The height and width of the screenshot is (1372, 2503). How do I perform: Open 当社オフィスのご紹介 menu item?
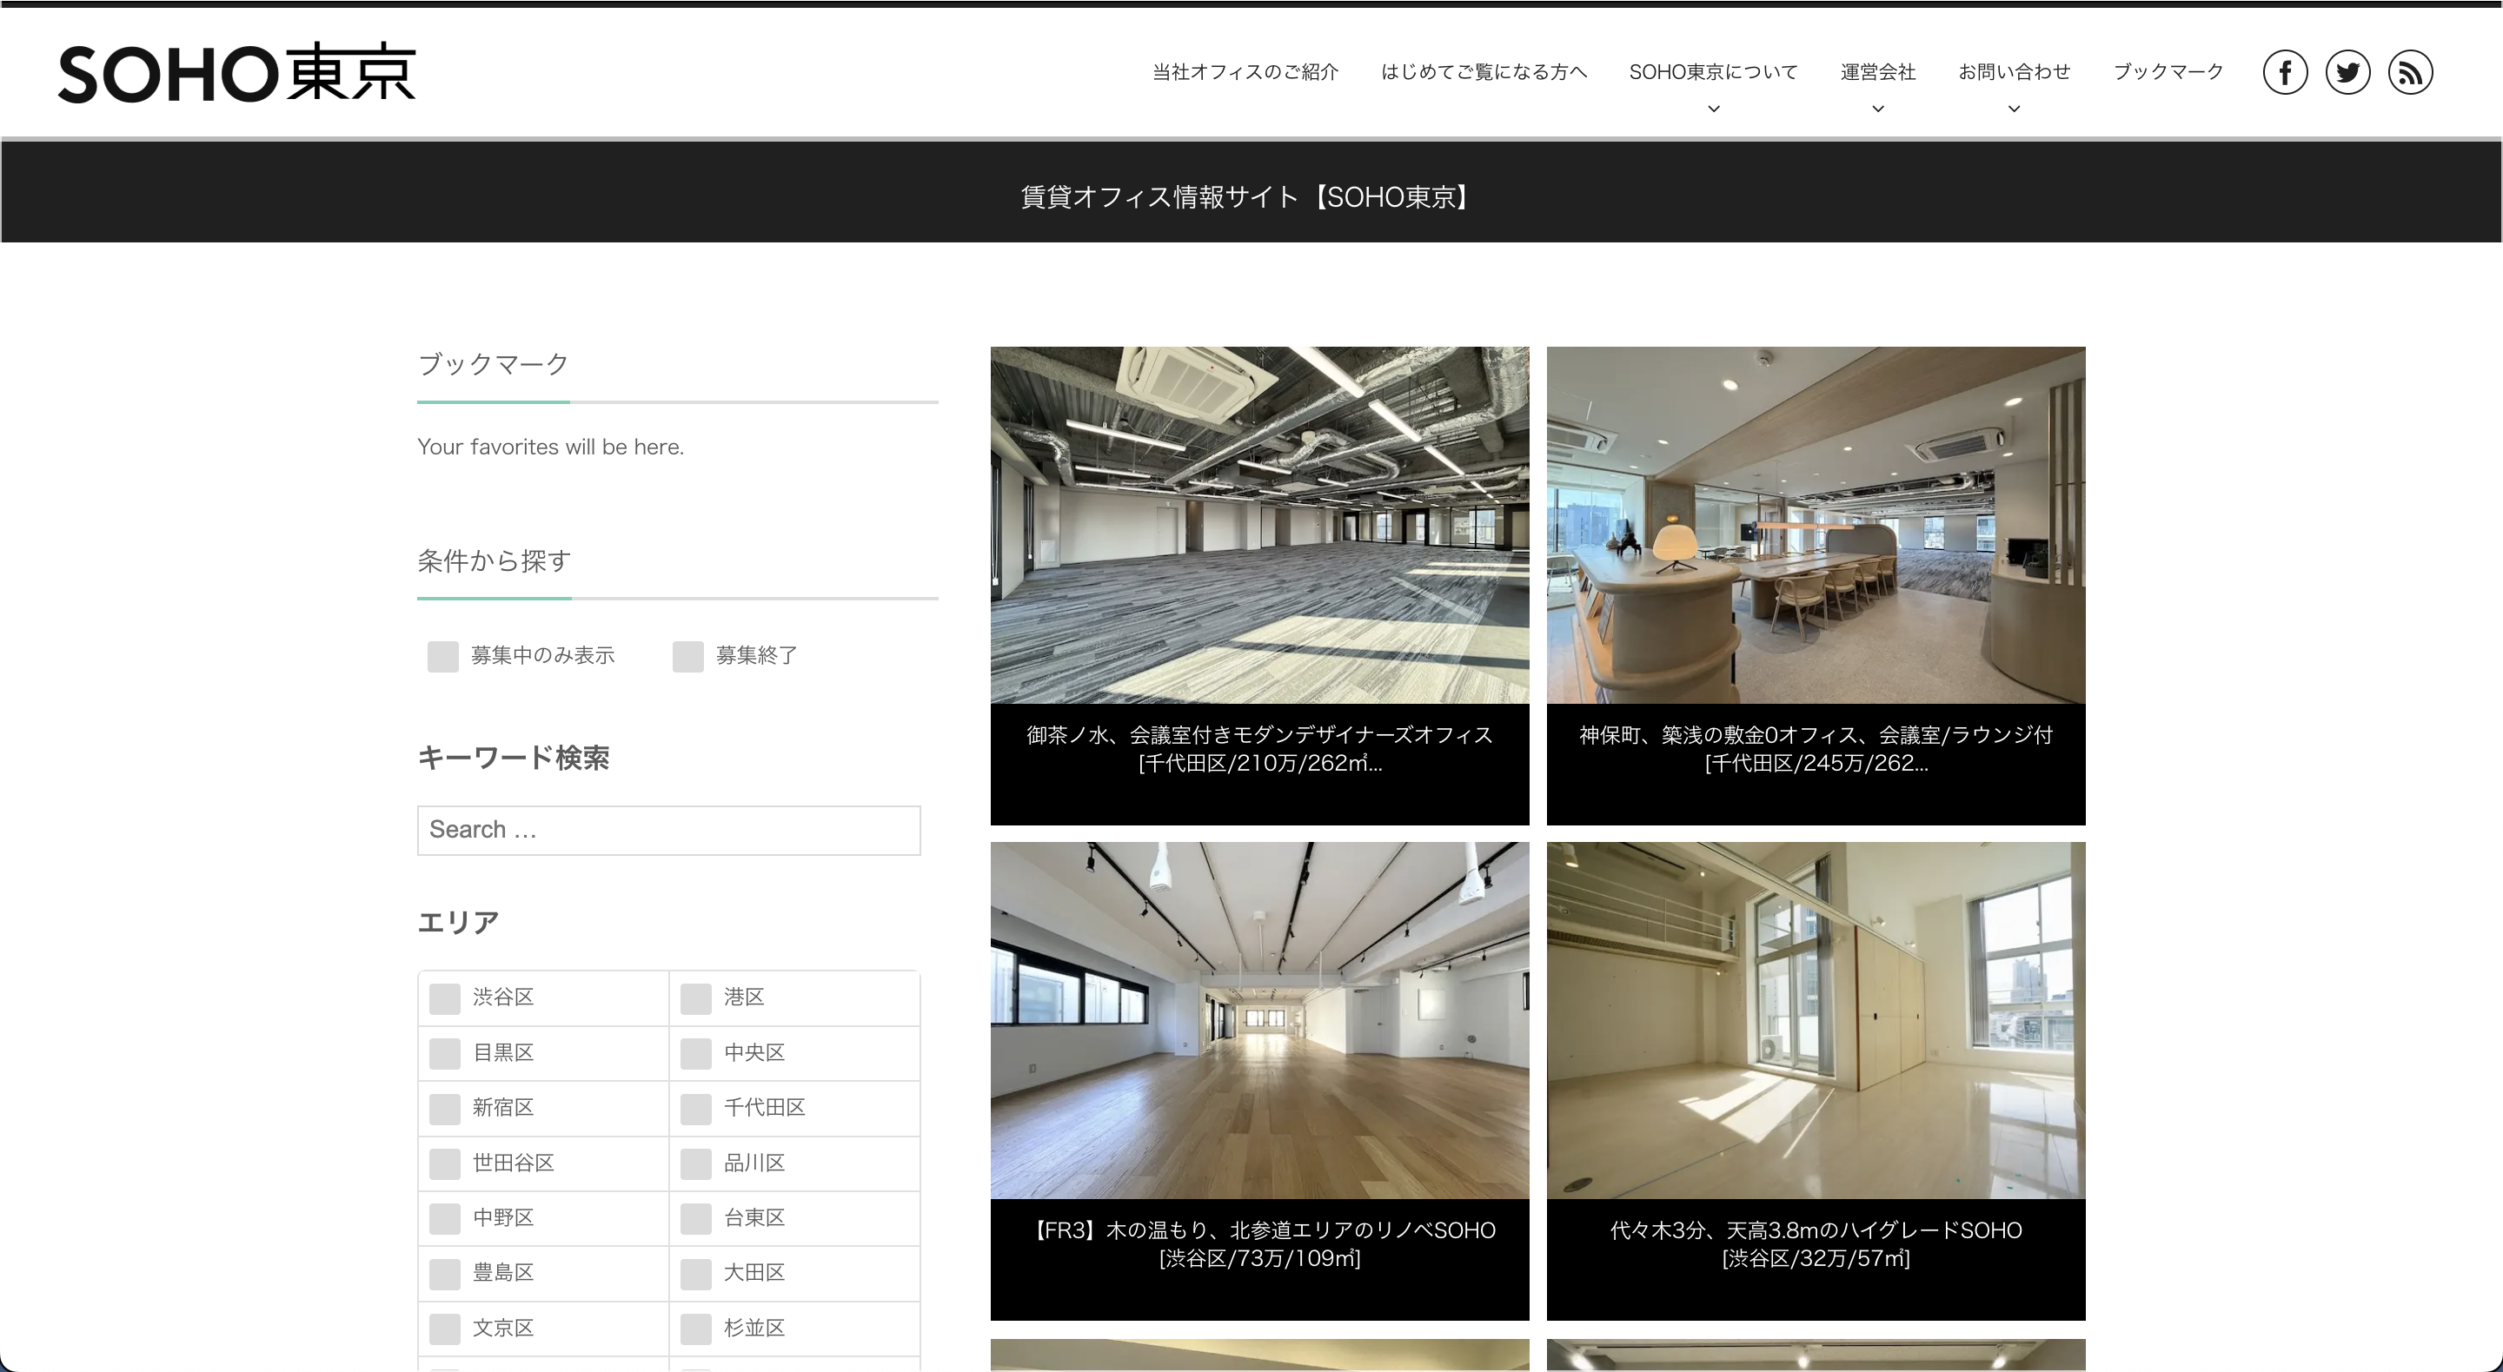click(1245, 72)
